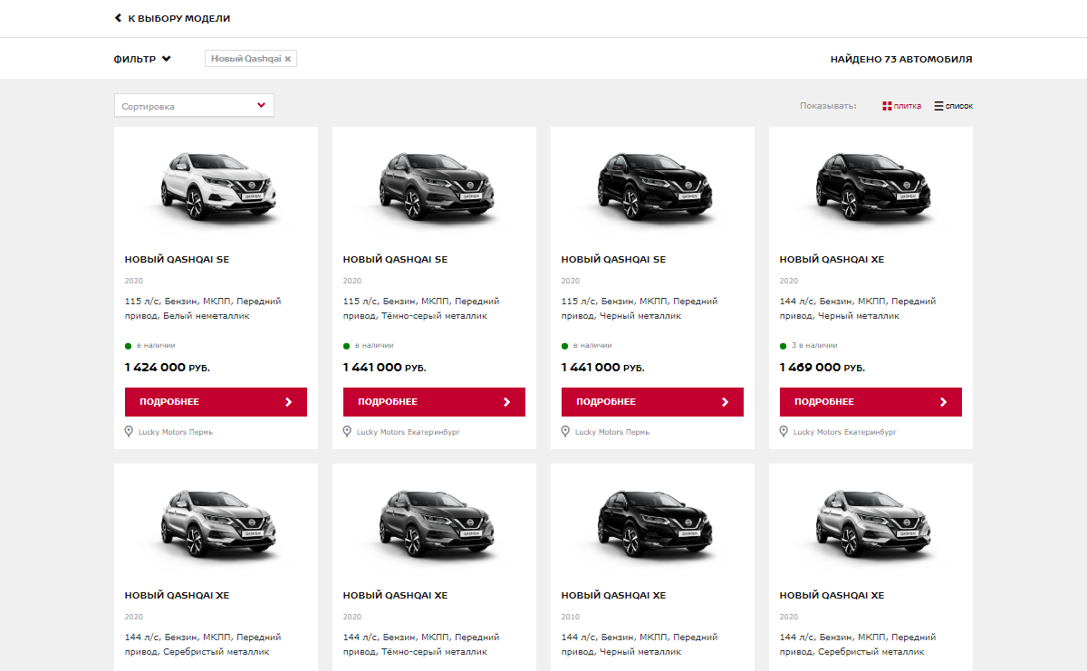The width and height of the screenshot is (1087, 671).
Task: Open the black Qashqai SE image in the top row
Action: point(652,186)
